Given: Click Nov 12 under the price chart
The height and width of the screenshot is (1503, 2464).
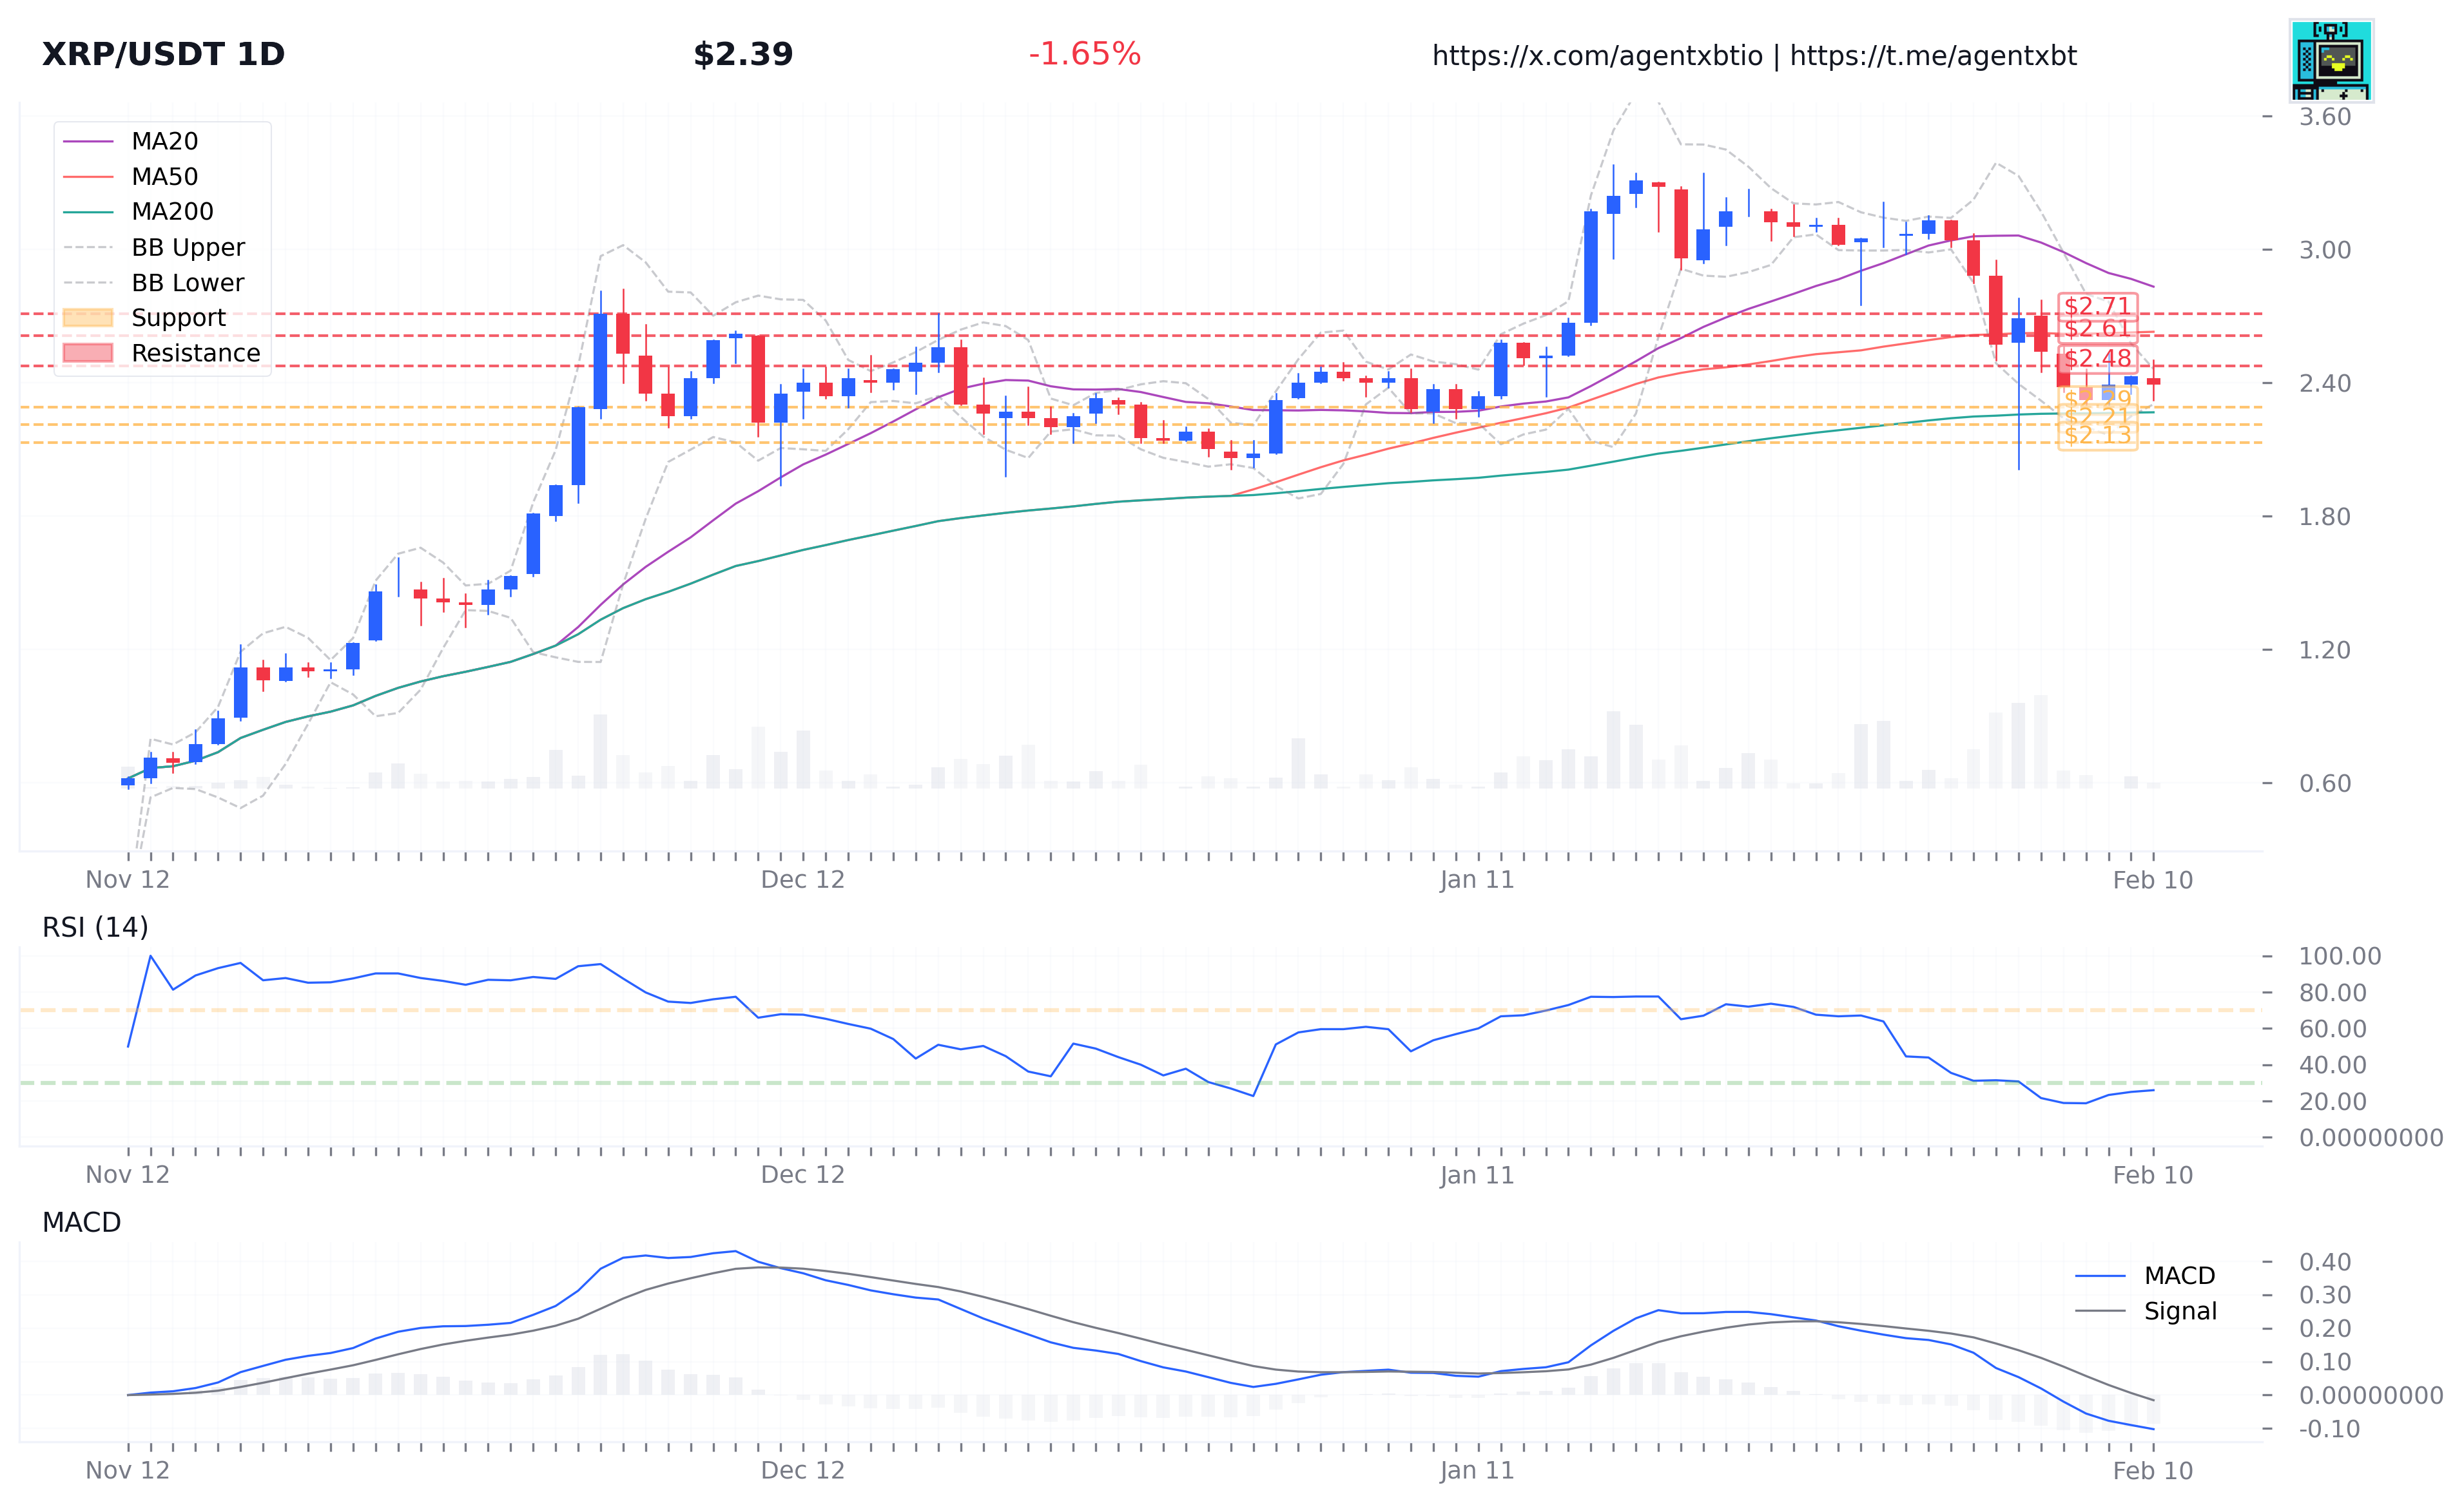Looking at the screenshot, I should (128, 881).
